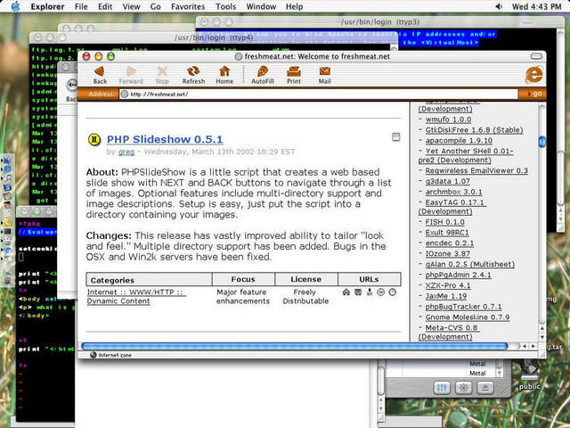Click the toolbar toggle pill in Explorer title bar

(x=536, y=56)
